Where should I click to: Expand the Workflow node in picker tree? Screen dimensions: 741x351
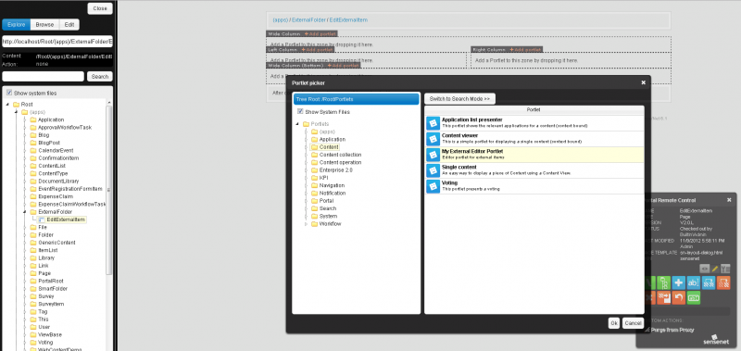click(x=307, y=224)
